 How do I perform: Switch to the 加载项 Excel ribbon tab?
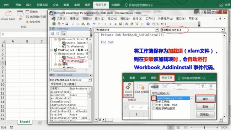coord(116,5)
